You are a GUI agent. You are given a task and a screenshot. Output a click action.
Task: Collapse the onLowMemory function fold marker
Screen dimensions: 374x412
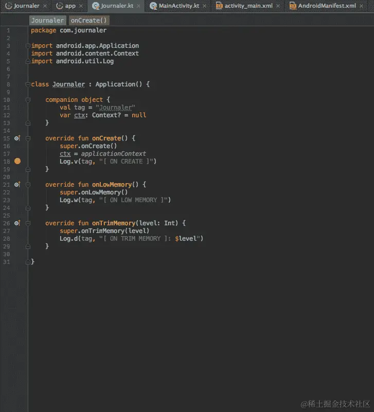coord(28,185)
